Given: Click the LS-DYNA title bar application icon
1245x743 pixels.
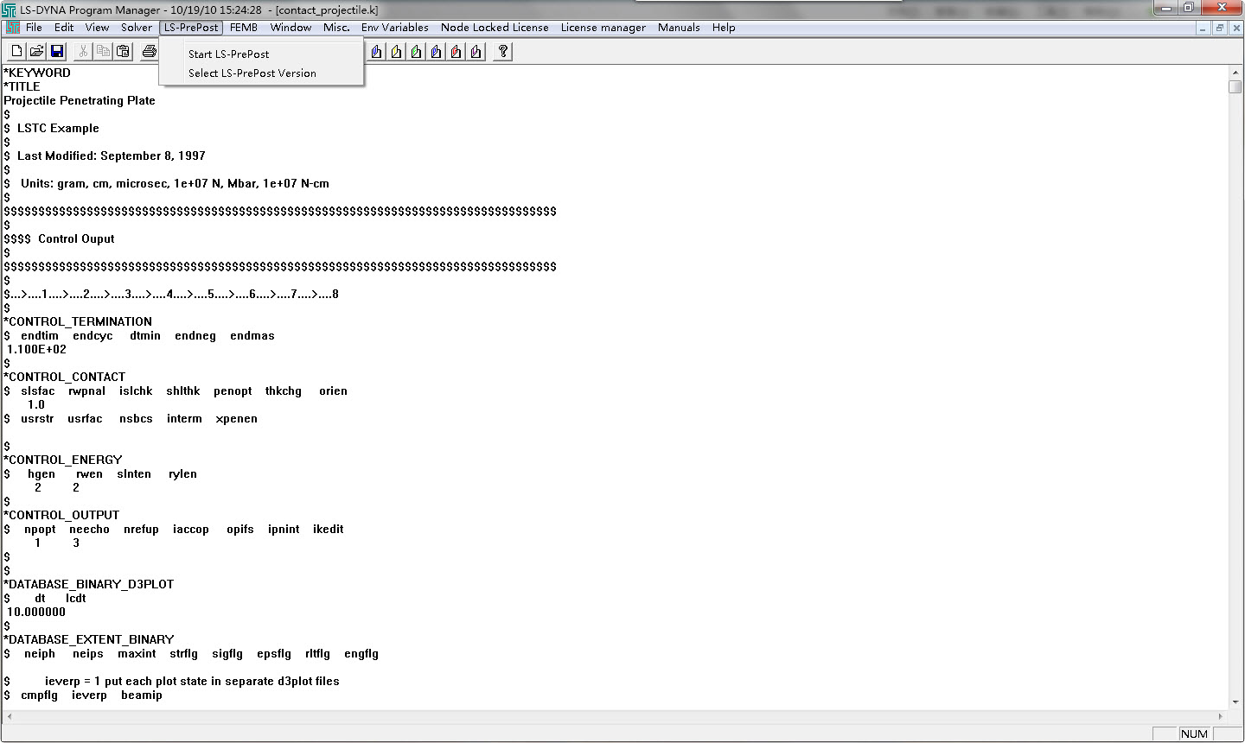Looking at the screenshot, I should 9,10.
